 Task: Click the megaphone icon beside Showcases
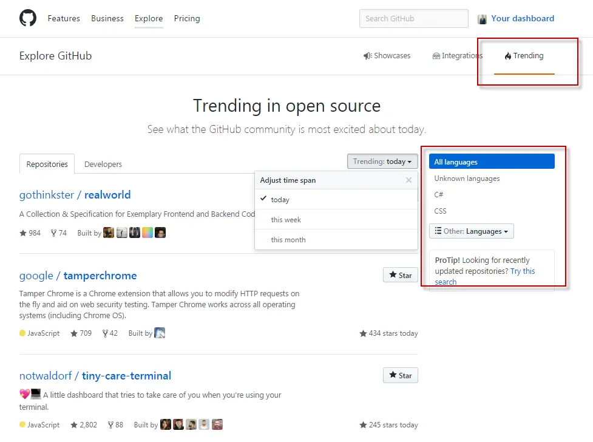(x=367, y=56)
